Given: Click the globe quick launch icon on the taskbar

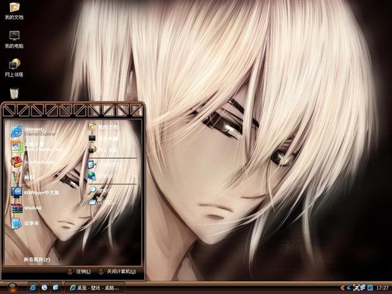Looking at the screenshot, I should (x=44, y=287).
